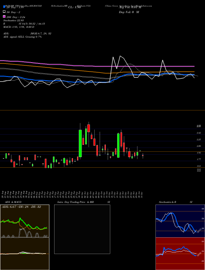This screenshot has width=205, height=270.
Task: Click the blue 20 Day EMA legend swatch
Action: pos(4,7)
